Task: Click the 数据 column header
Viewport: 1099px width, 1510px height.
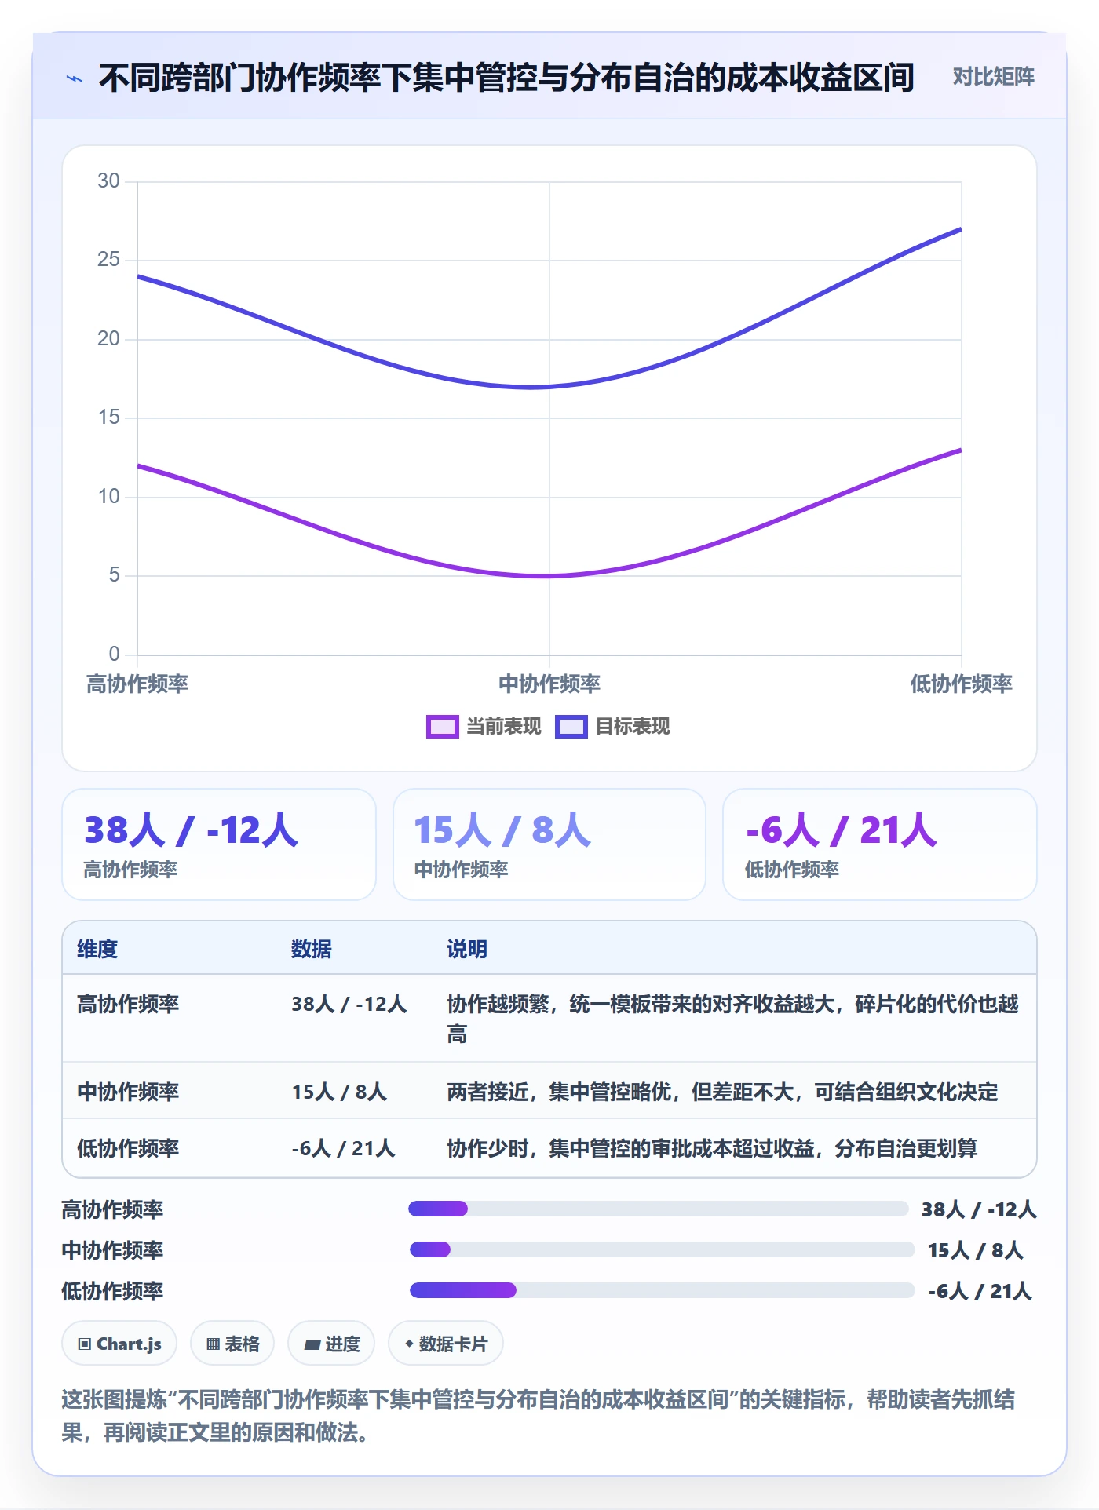Action: click(x=312, y=949)
